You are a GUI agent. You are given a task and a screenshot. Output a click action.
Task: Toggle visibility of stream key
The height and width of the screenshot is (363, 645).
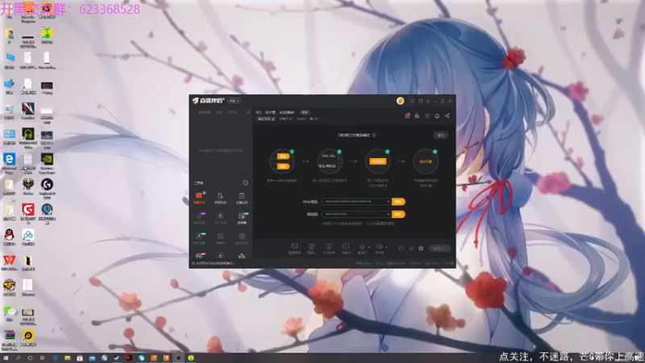pyautogui.click(x=388, y=214)
